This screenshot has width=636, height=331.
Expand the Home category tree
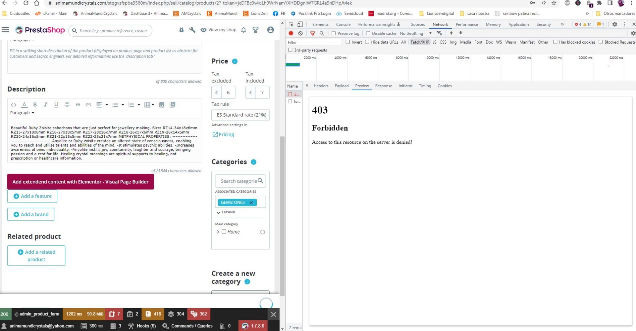coord(218,232)
